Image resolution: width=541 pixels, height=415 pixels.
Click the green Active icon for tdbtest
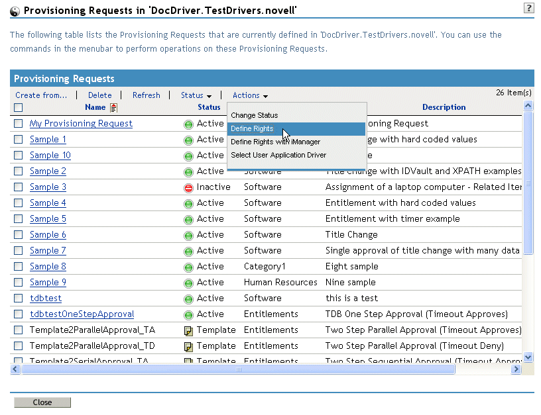(188, 299)
